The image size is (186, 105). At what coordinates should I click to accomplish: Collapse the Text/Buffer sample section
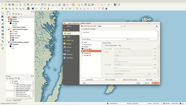click(x=82, y=29)
